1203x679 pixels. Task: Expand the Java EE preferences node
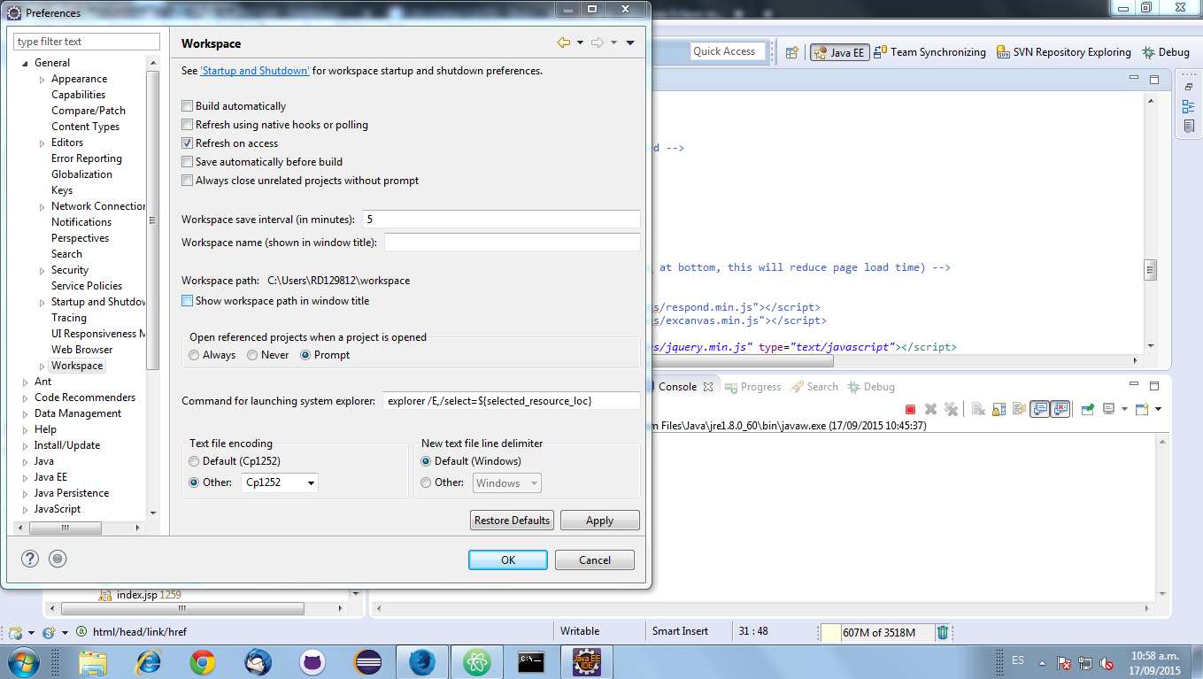click(26, 478)
